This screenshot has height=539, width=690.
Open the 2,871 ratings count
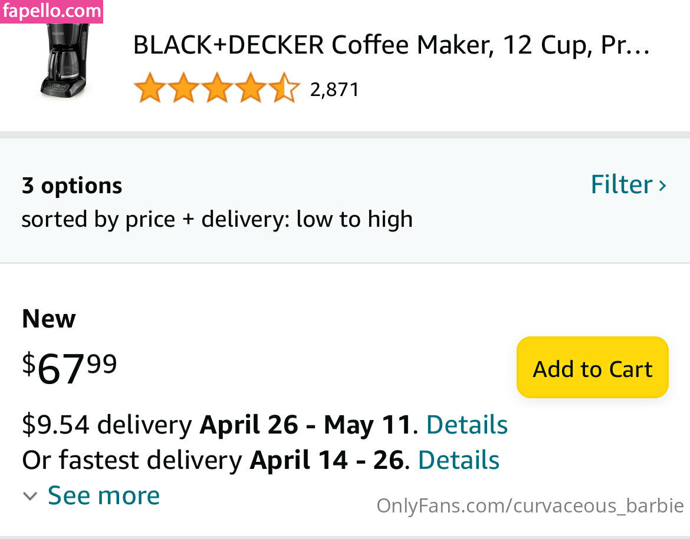pyautogui.click(x=334, y=90)
